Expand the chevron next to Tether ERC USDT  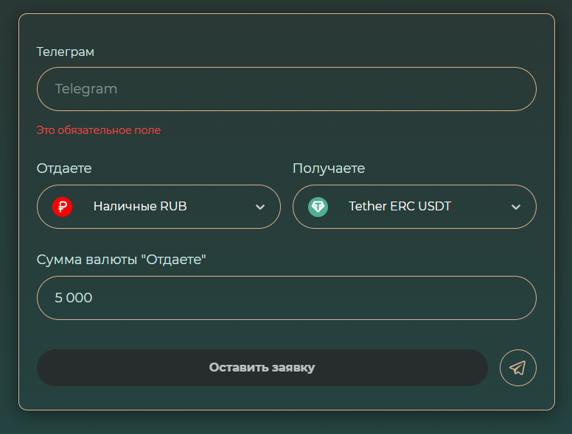[x=516, y=207]
